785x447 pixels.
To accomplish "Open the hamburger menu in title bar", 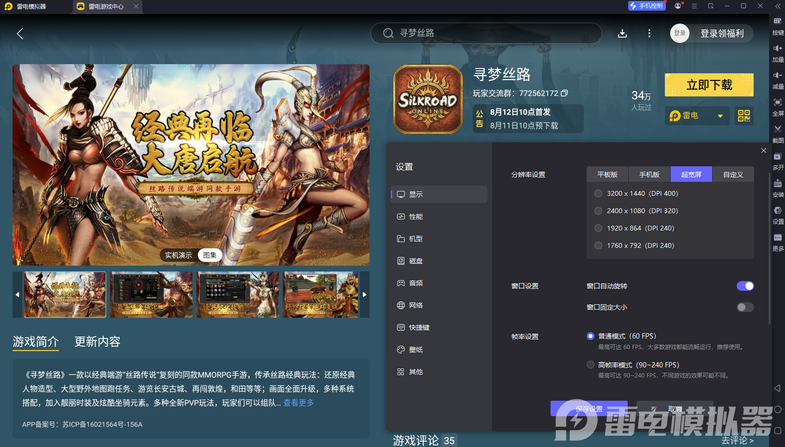I will pos(694,6).
